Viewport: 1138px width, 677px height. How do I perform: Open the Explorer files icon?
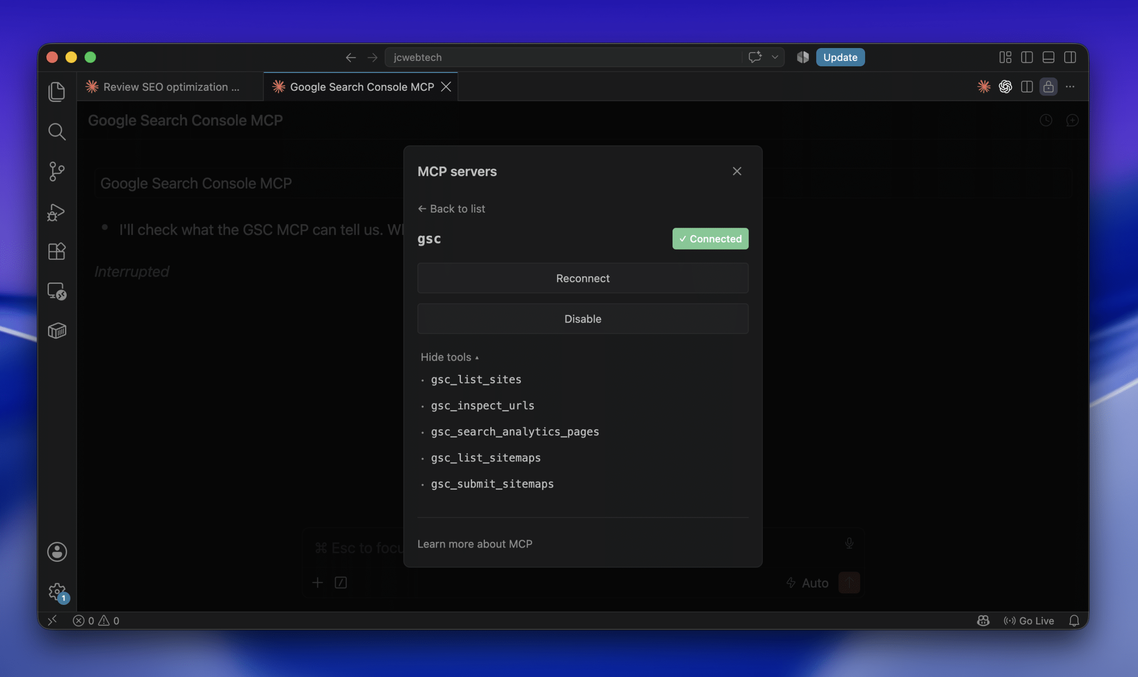pos(56,92)
